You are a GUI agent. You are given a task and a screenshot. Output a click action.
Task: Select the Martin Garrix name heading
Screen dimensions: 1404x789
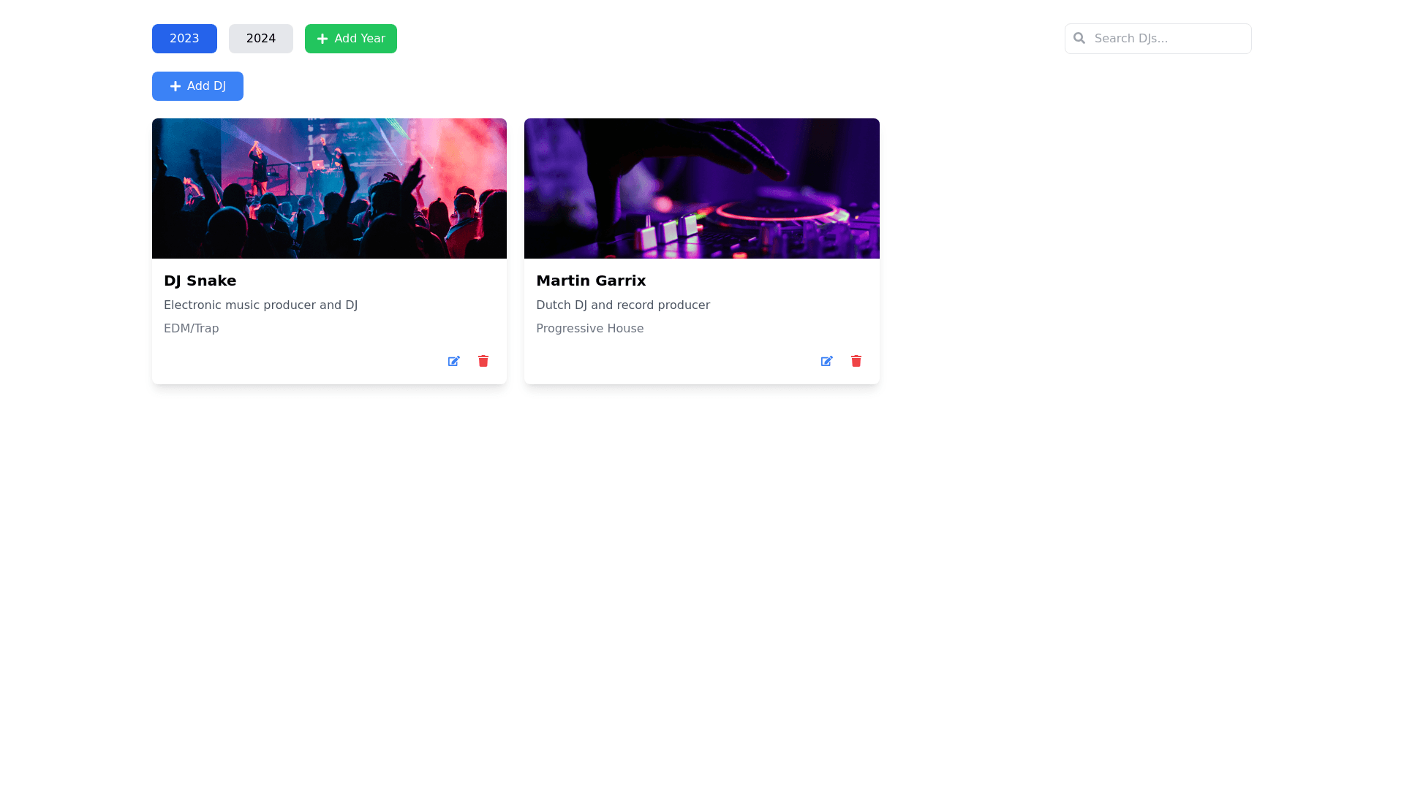point(591,281)
